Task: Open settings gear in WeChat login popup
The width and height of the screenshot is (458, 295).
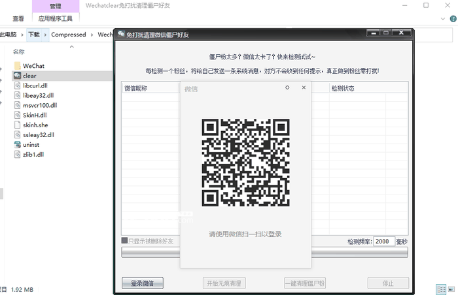Action: [x=287, y=87]
